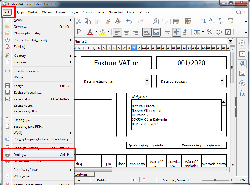Toggle Merge and Center Cells button
Screen dimensions: 250x185
(156, 32)
